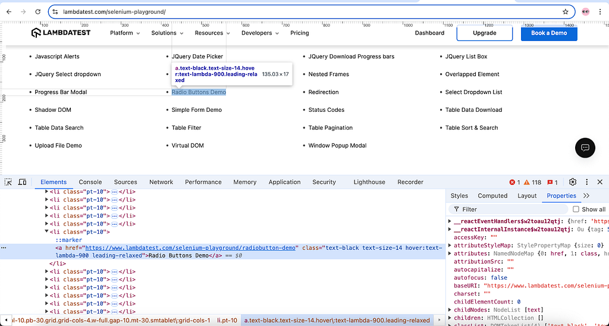Switch to the Console tab
This screenshot has width=609, height=326.
tap(90, 182)
